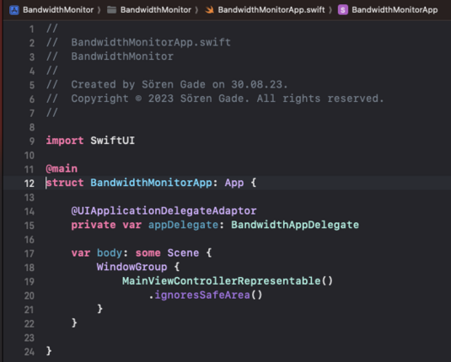Open BandwidthMonitorApp.swift breadcrumb item

pyautogui.click(x=271, y=10)
